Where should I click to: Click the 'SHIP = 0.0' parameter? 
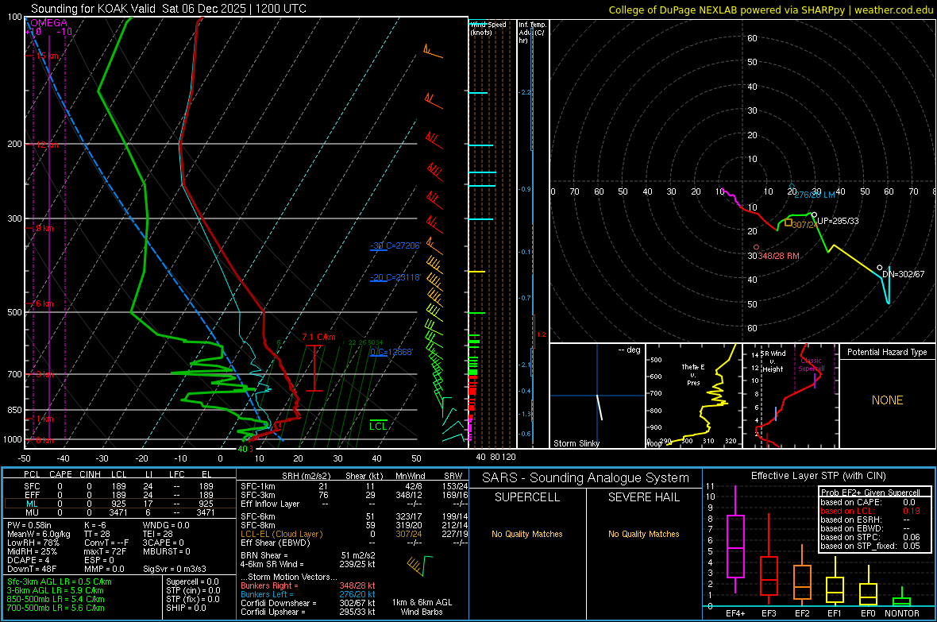[186, 608]
